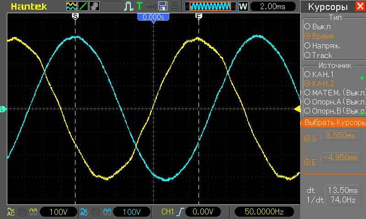Click the yellow CH1 AC coupling icon

tap(11, 212)
